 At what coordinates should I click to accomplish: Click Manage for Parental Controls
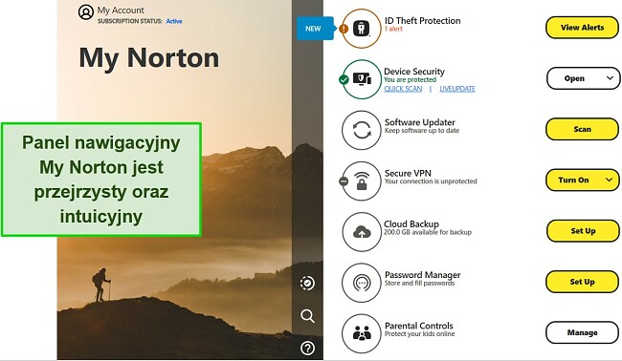(582, 332)
